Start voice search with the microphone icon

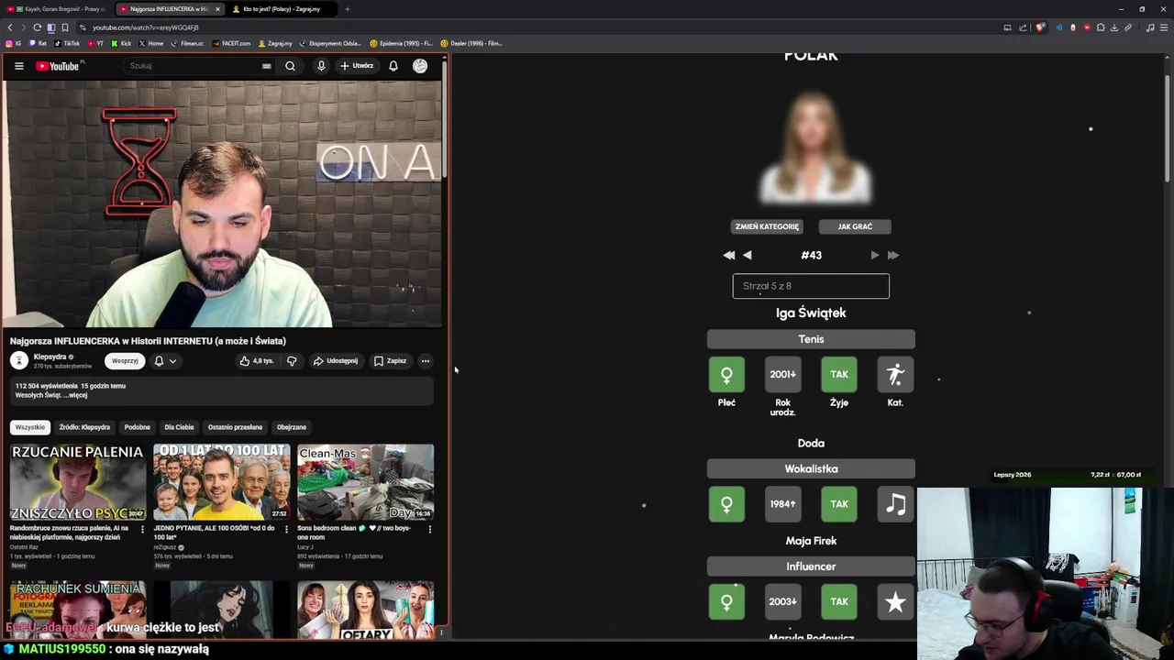click(x=321, y=66)
